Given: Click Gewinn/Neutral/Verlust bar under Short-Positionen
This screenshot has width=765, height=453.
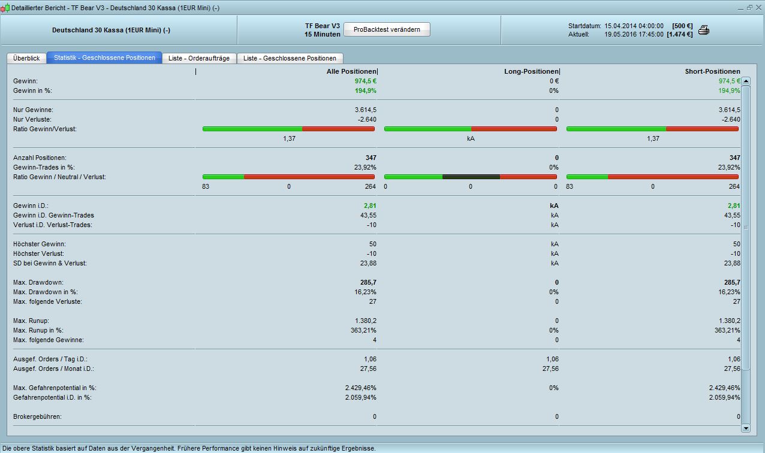Looking at the screenshot, I should [x=652, y=177].
